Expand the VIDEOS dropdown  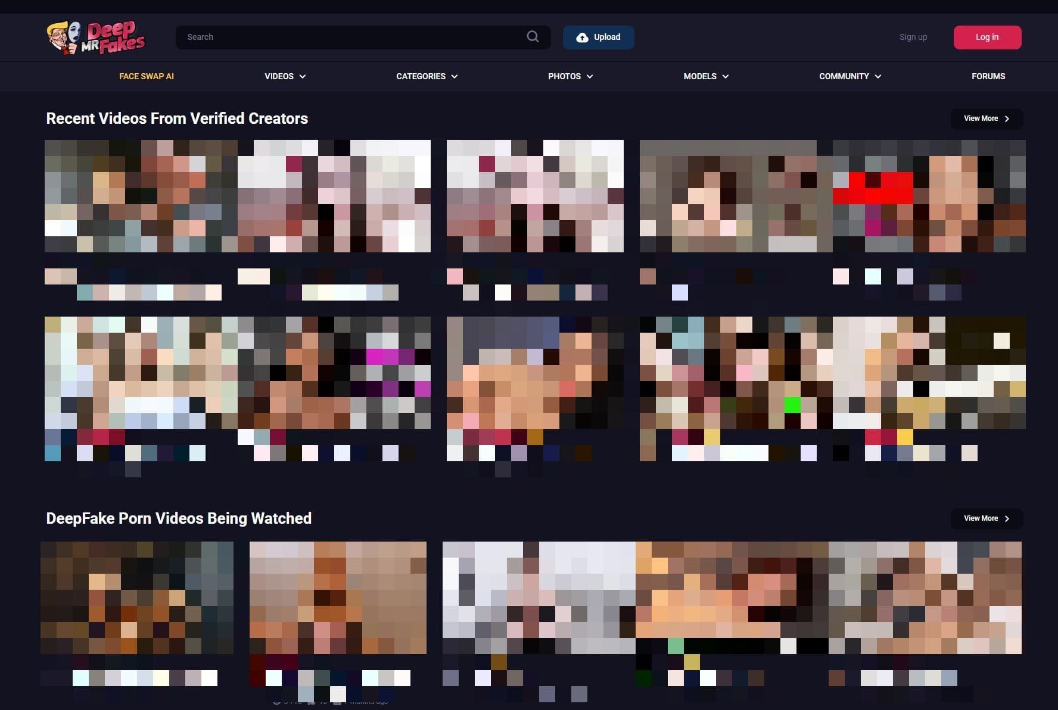(x=285, y=76)
